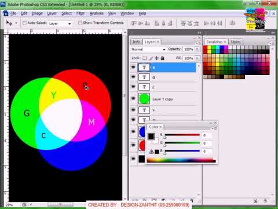Click the foreground color box in Color panel
278x209 pixels.
tap(151, 136)
